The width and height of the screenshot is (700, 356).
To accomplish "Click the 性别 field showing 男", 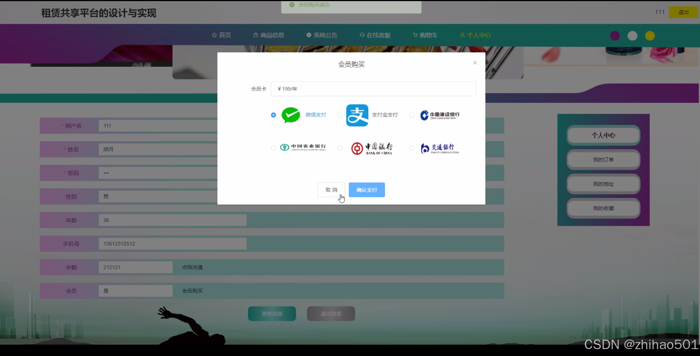I will coord(158,197).
